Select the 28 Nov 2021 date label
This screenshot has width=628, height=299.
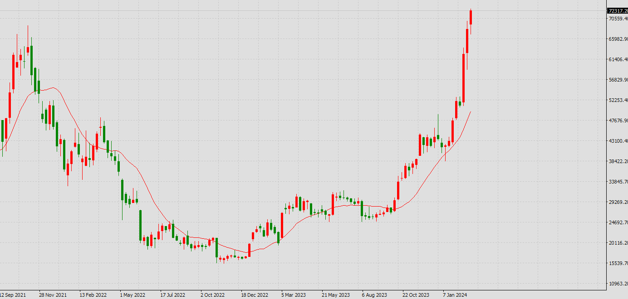click(x=53, y=295)
